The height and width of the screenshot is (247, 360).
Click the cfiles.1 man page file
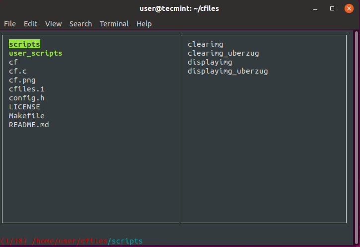pyautogui.click(x=26, y=89)
